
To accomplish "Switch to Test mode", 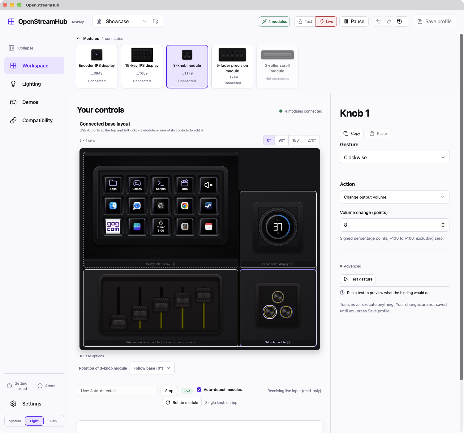I will 305,21.
